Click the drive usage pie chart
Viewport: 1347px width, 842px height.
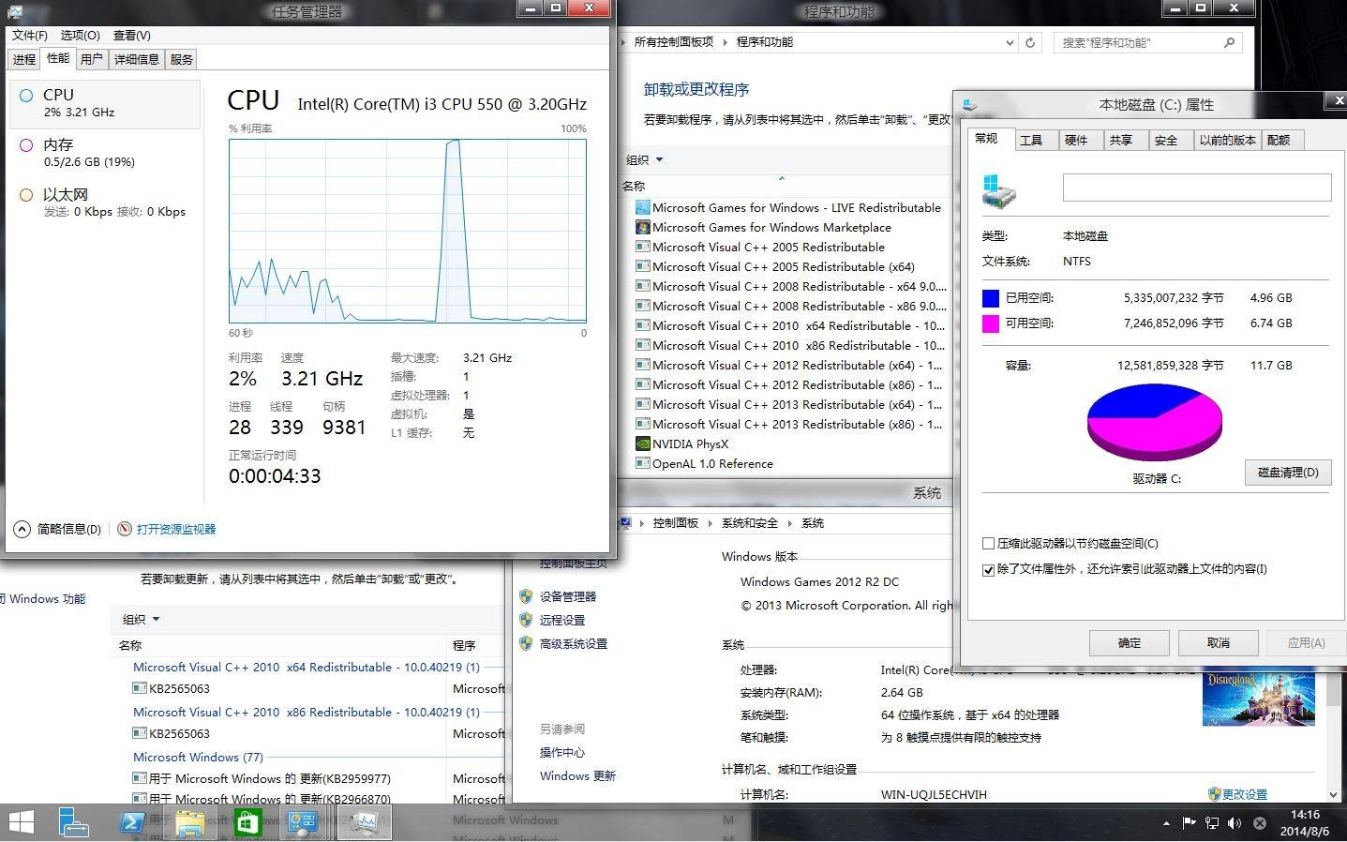coord(1155,423)
